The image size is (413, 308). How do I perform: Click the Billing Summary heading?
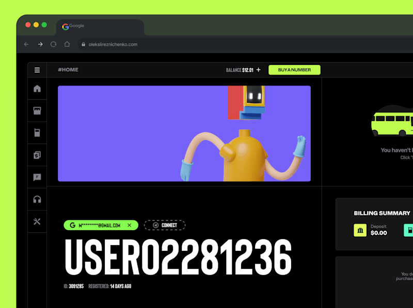(382, 213)
